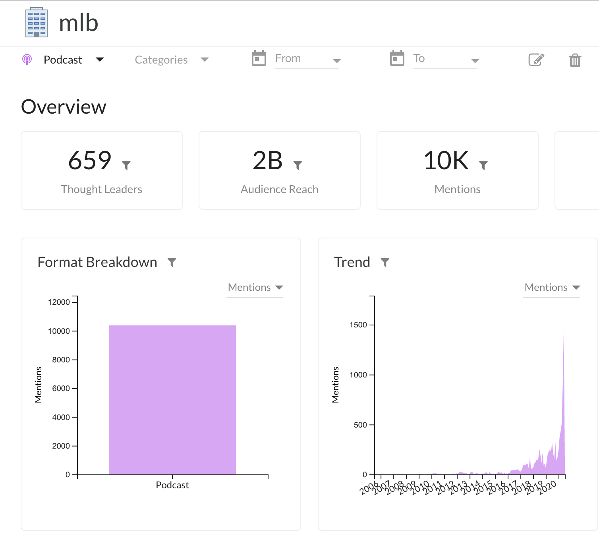The image size is (599, 534).
Task: Click the From date calendar icon
Action: pos(259,59)
